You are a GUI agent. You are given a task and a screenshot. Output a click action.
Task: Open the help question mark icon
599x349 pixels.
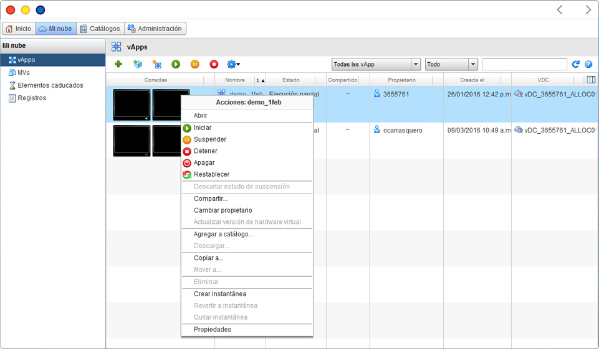588,64
